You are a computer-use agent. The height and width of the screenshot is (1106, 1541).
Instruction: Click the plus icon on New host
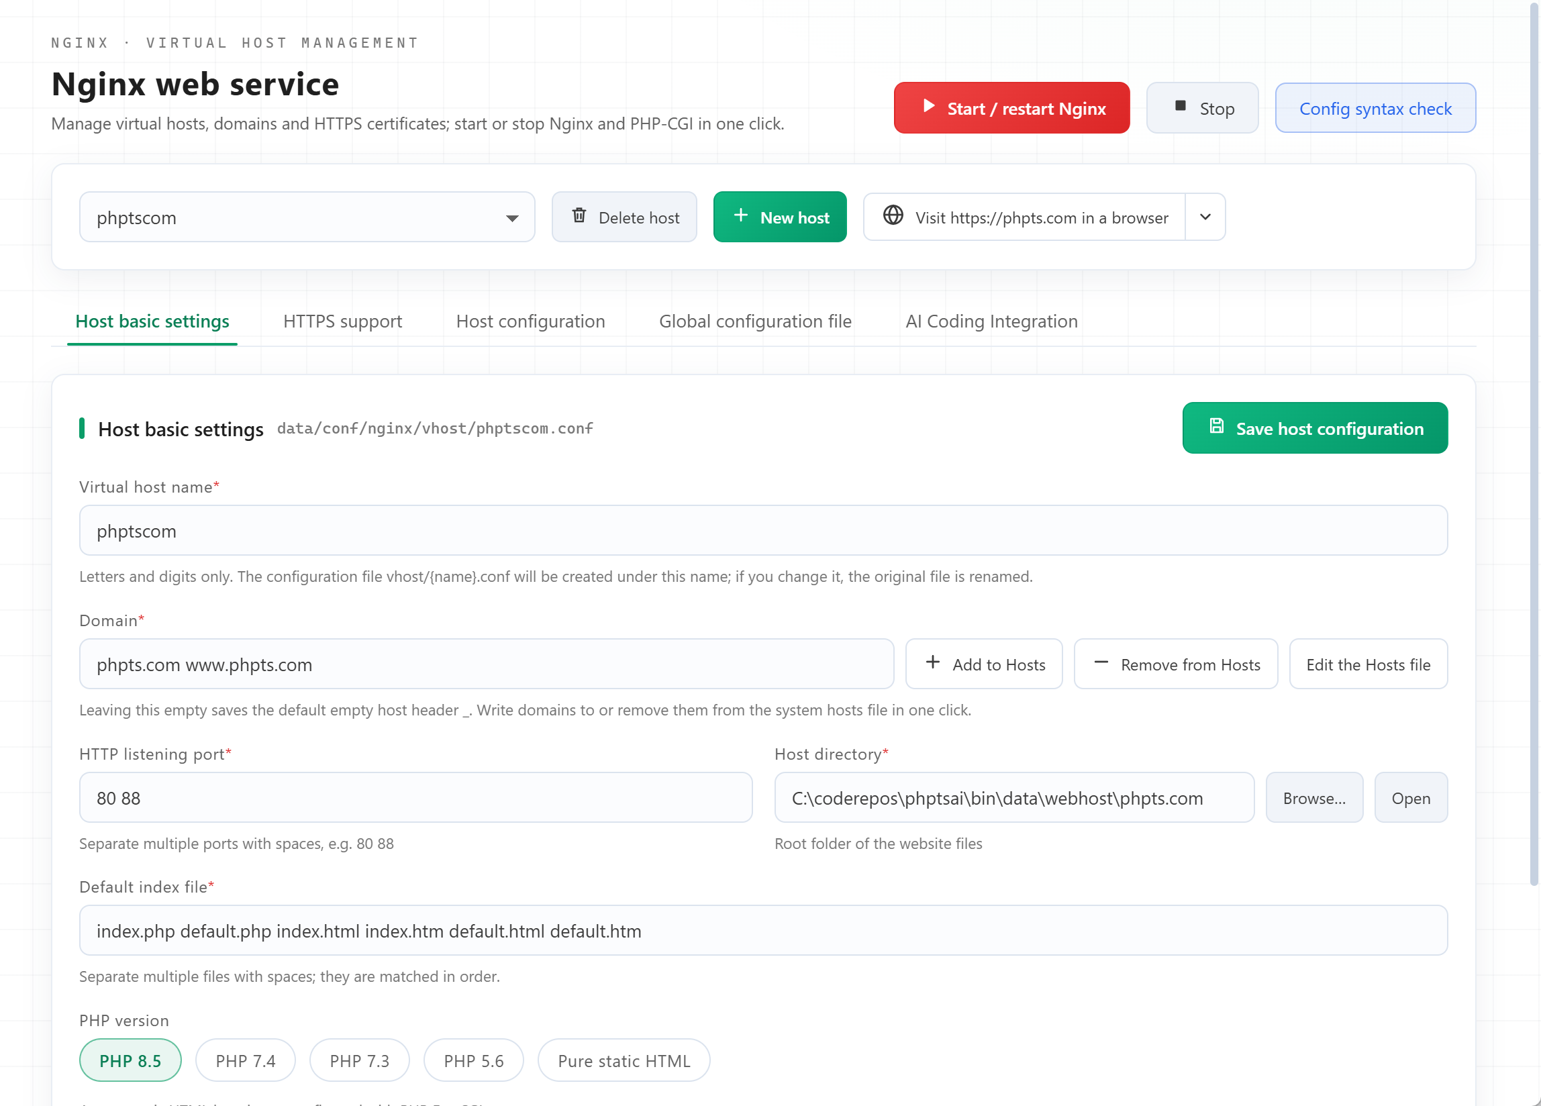[x=740, y=215]
